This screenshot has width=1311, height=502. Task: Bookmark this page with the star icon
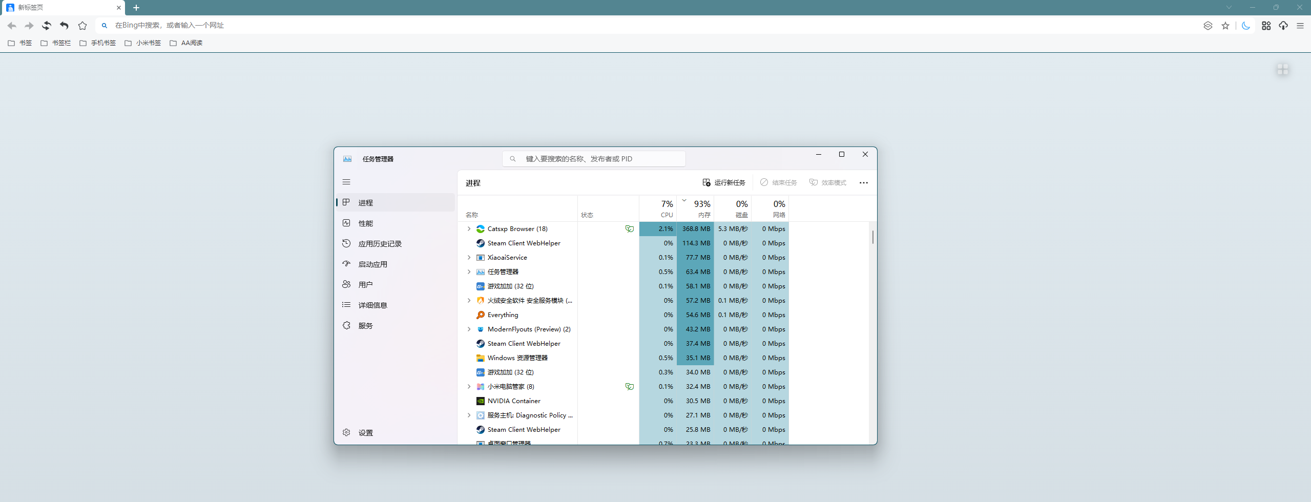[1225, 26]
